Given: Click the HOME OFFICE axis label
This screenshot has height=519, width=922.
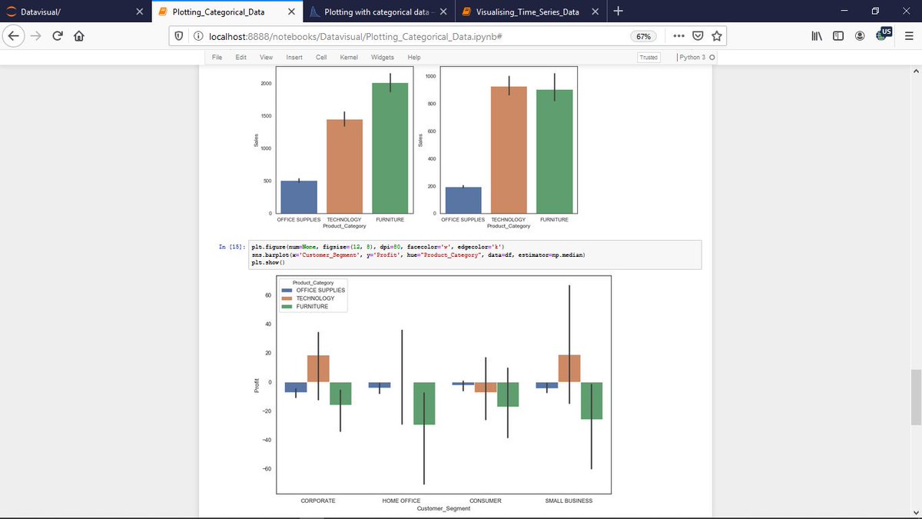Looking at the screenshot, I should [401, 501].
